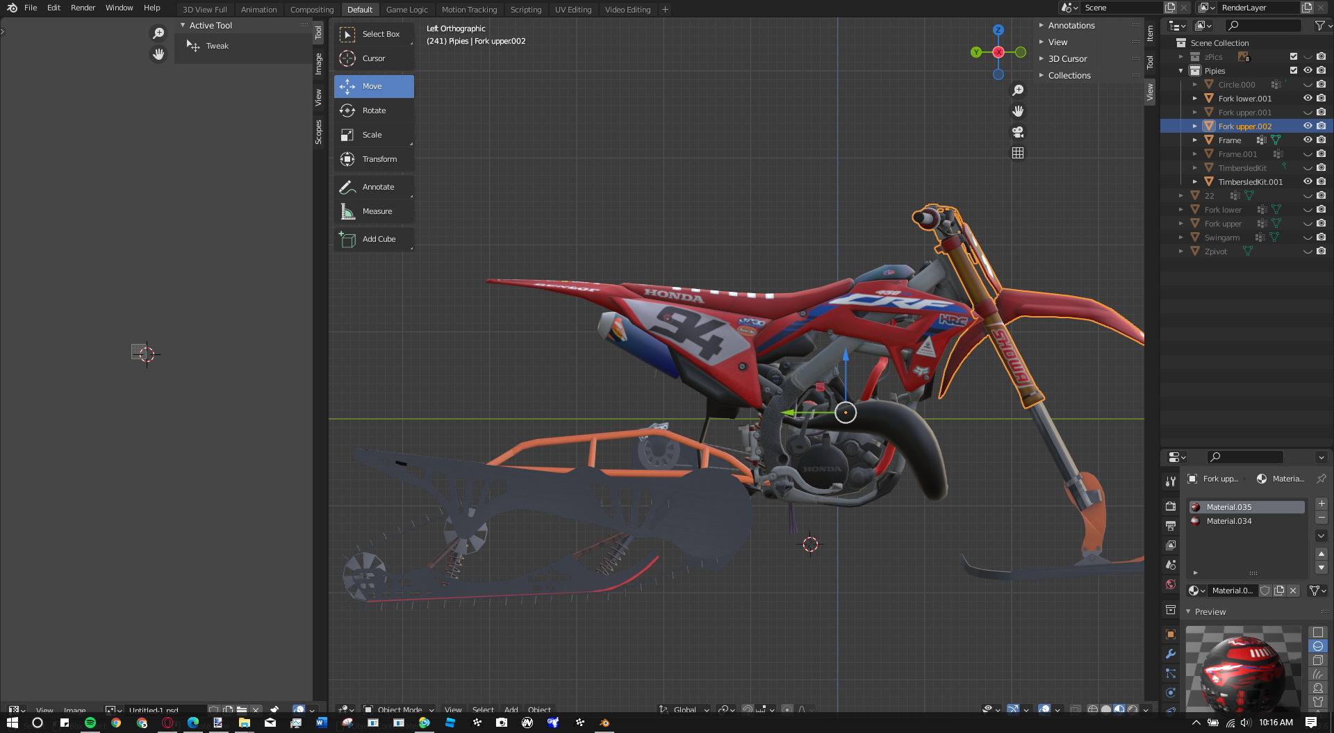Activate the Transform tool
Viewport: 1334px width, 733px height.
[x=374, y=159]
